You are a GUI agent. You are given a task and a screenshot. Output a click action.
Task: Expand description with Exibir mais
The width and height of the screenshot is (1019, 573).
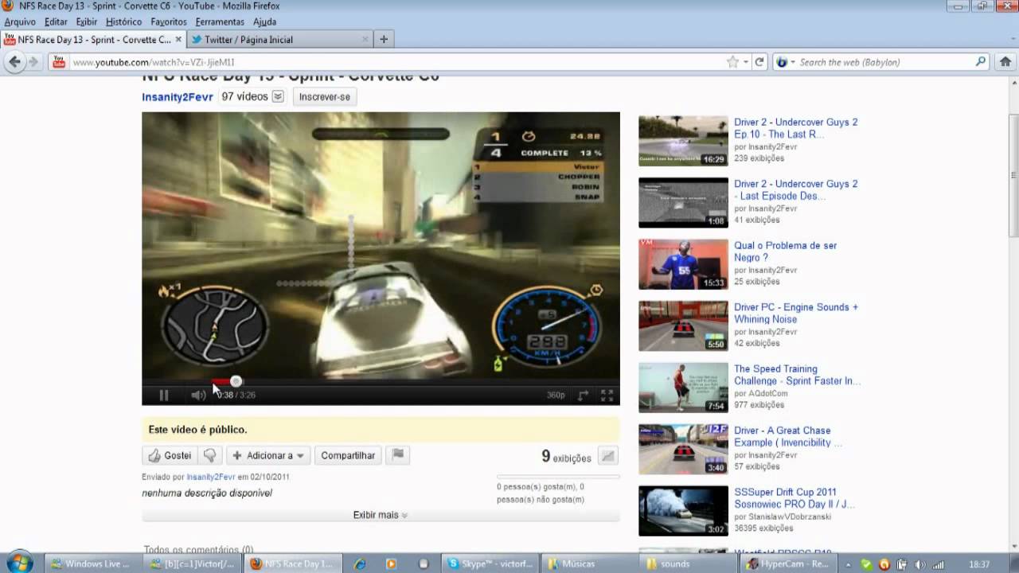[x=381, y=515]
